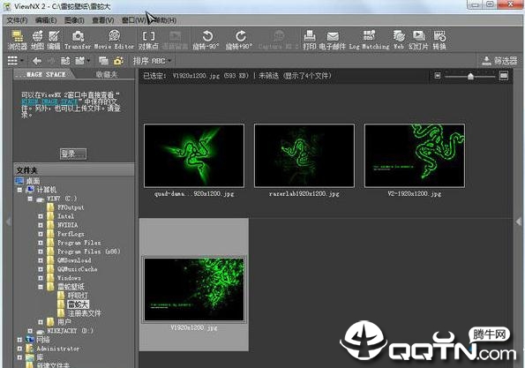525x368 pixels.
Task: Expand the NVIDIA folder node
Action: click(41, 225)
